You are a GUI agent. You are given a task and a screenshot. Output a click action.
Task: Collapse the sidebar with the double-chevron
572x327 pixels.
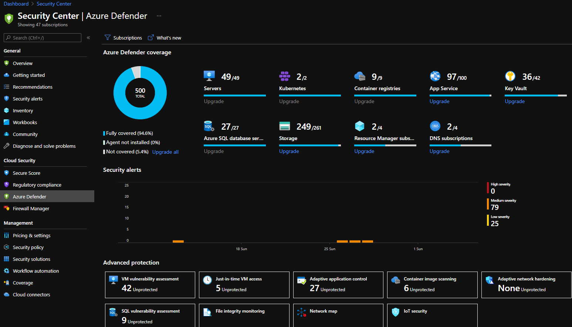click(88, 37)
